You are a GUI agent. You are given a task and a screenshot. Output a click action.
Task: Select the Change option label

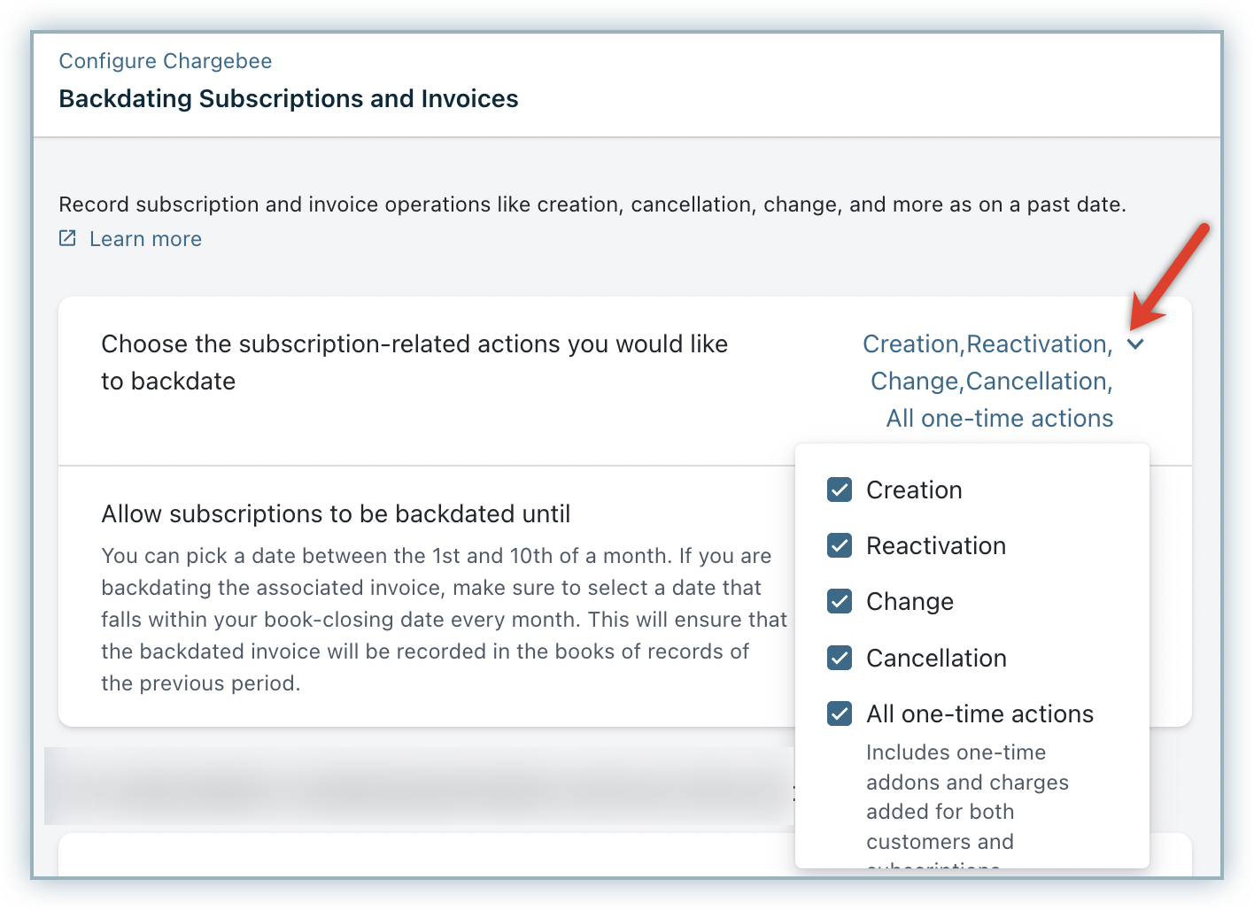[x=910, y=602]
